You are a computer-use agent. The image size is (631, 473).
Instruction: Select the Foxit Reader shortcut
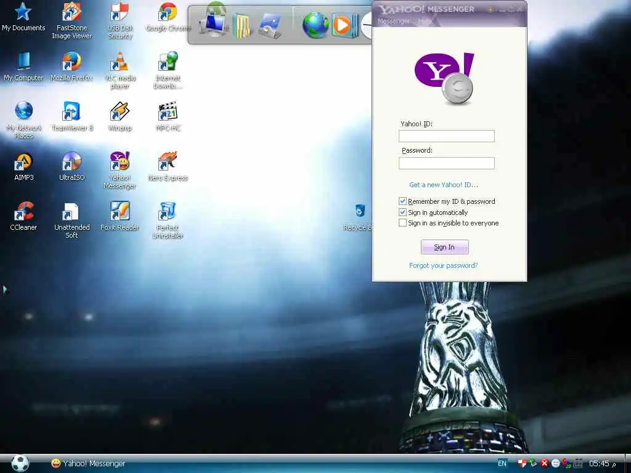click(x=120, y=216)
